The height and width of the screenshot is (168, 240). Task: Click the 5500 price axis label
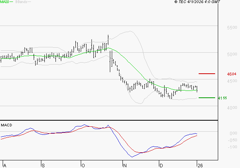point(232,27)
